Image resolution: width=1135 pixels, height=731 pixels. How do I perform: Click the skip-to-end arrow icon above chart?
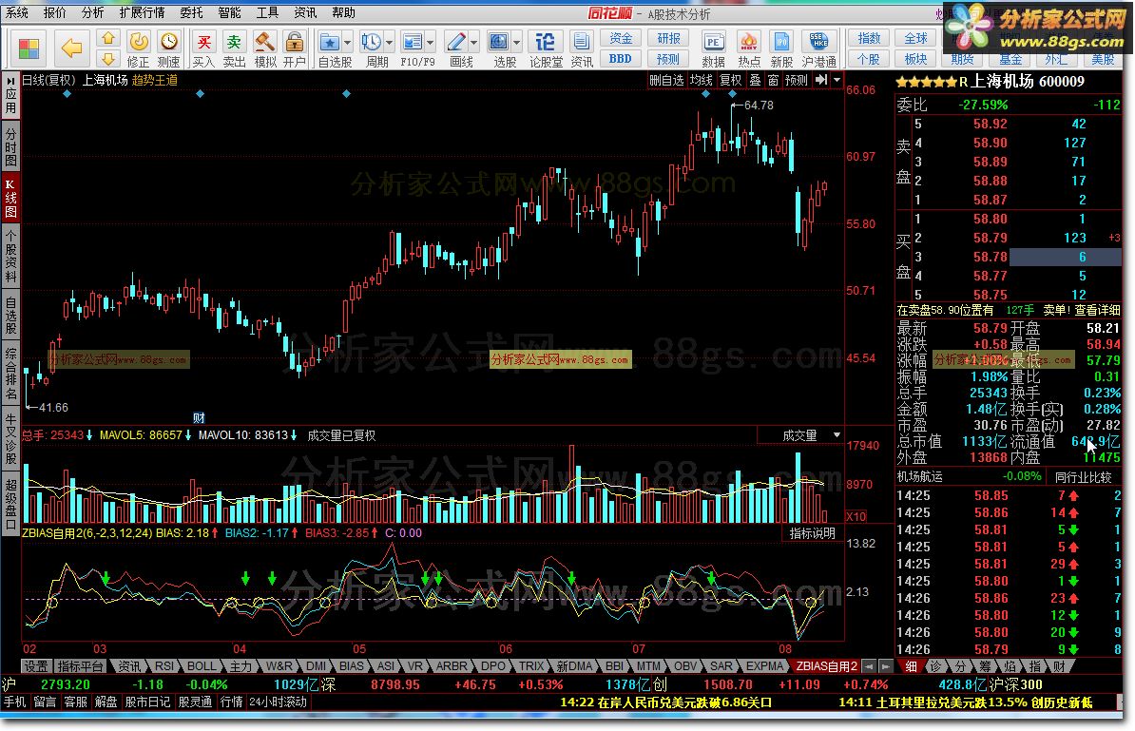coord(821,80)
